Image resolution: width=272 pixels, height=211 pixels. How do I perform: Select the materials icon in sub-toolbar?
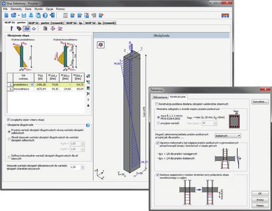pyautogui.click(x=19, y=29)
